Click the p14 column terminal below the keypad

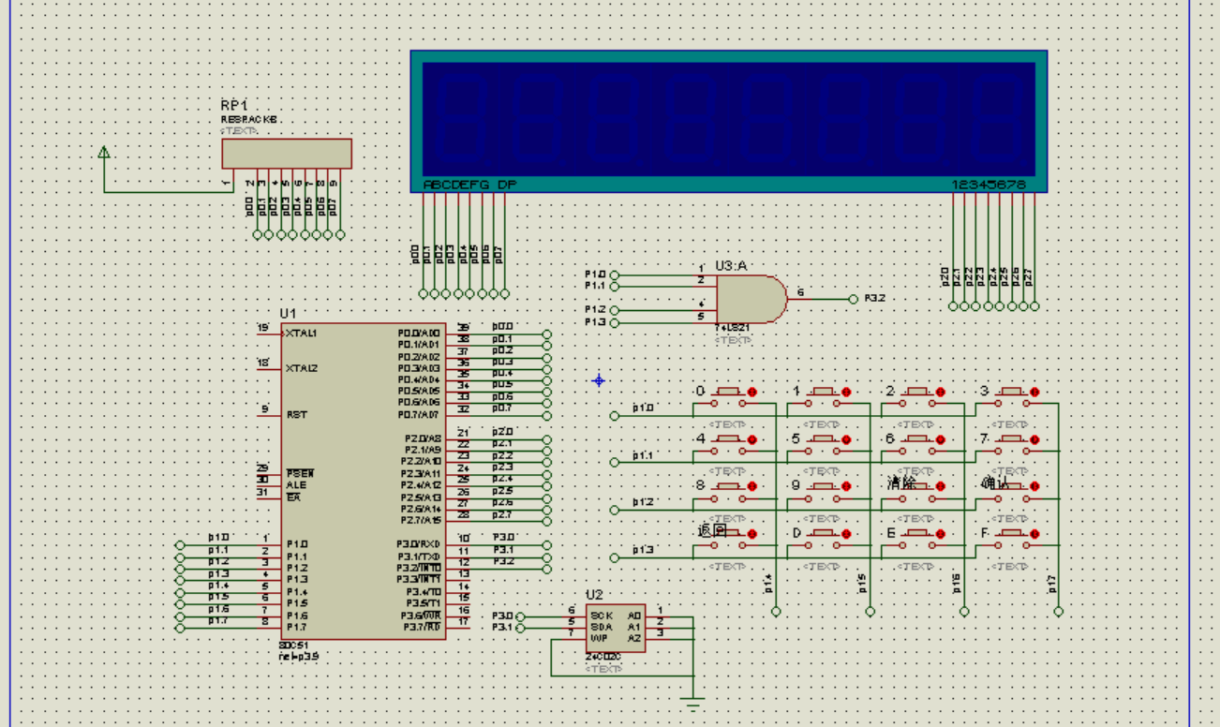click(x=776, y=611)
